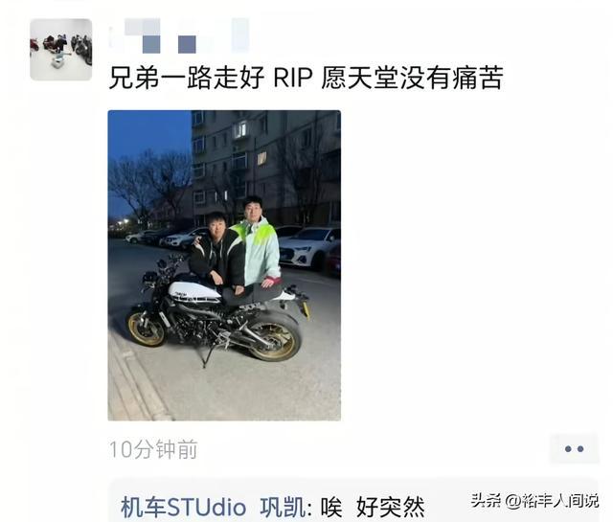Click the motorcycle's kickstand
This screenshot has height=522, width=613.
pos(209,355)
